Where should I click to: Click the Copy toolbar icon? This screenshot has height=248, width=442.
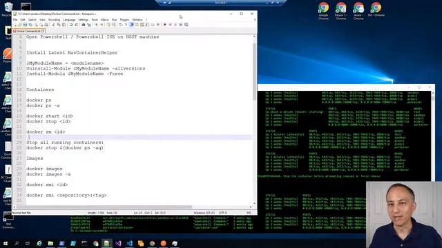pos(58,25)
